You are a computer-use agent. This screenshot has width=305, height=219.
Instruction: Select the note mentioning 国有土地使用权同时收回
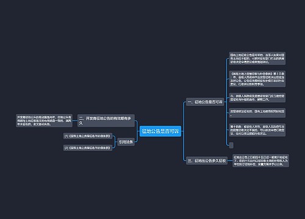pos(257,113)
